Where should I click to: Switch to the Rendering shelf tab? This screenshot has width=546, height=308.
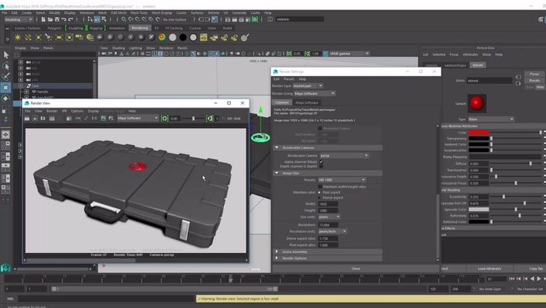coord(139,28)
